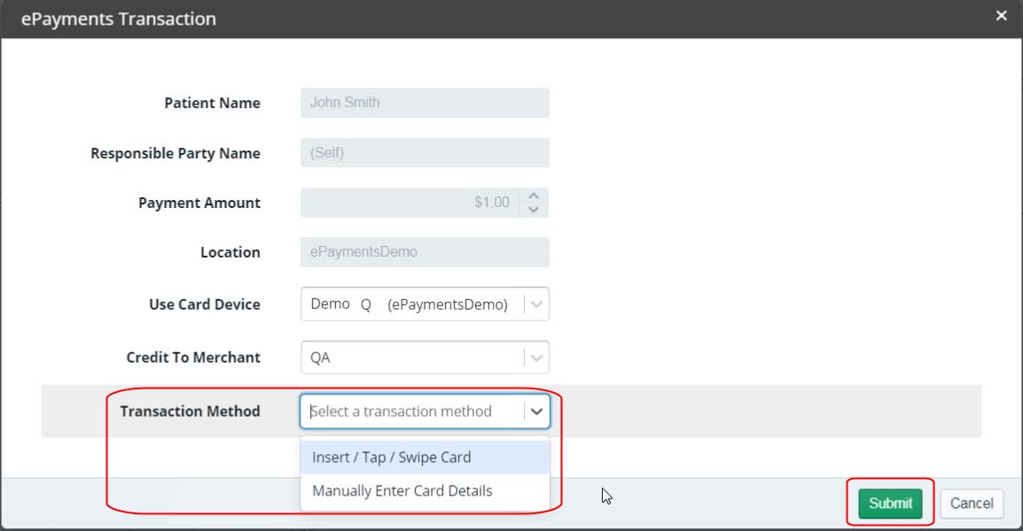This screenshot has height=531, width=1023.
Task: Click the Responsible Party Name field
Action: click(425, 153)
